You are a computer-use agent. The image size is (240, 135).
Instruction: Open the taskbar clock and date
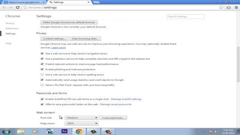click(x=228, y=132)
